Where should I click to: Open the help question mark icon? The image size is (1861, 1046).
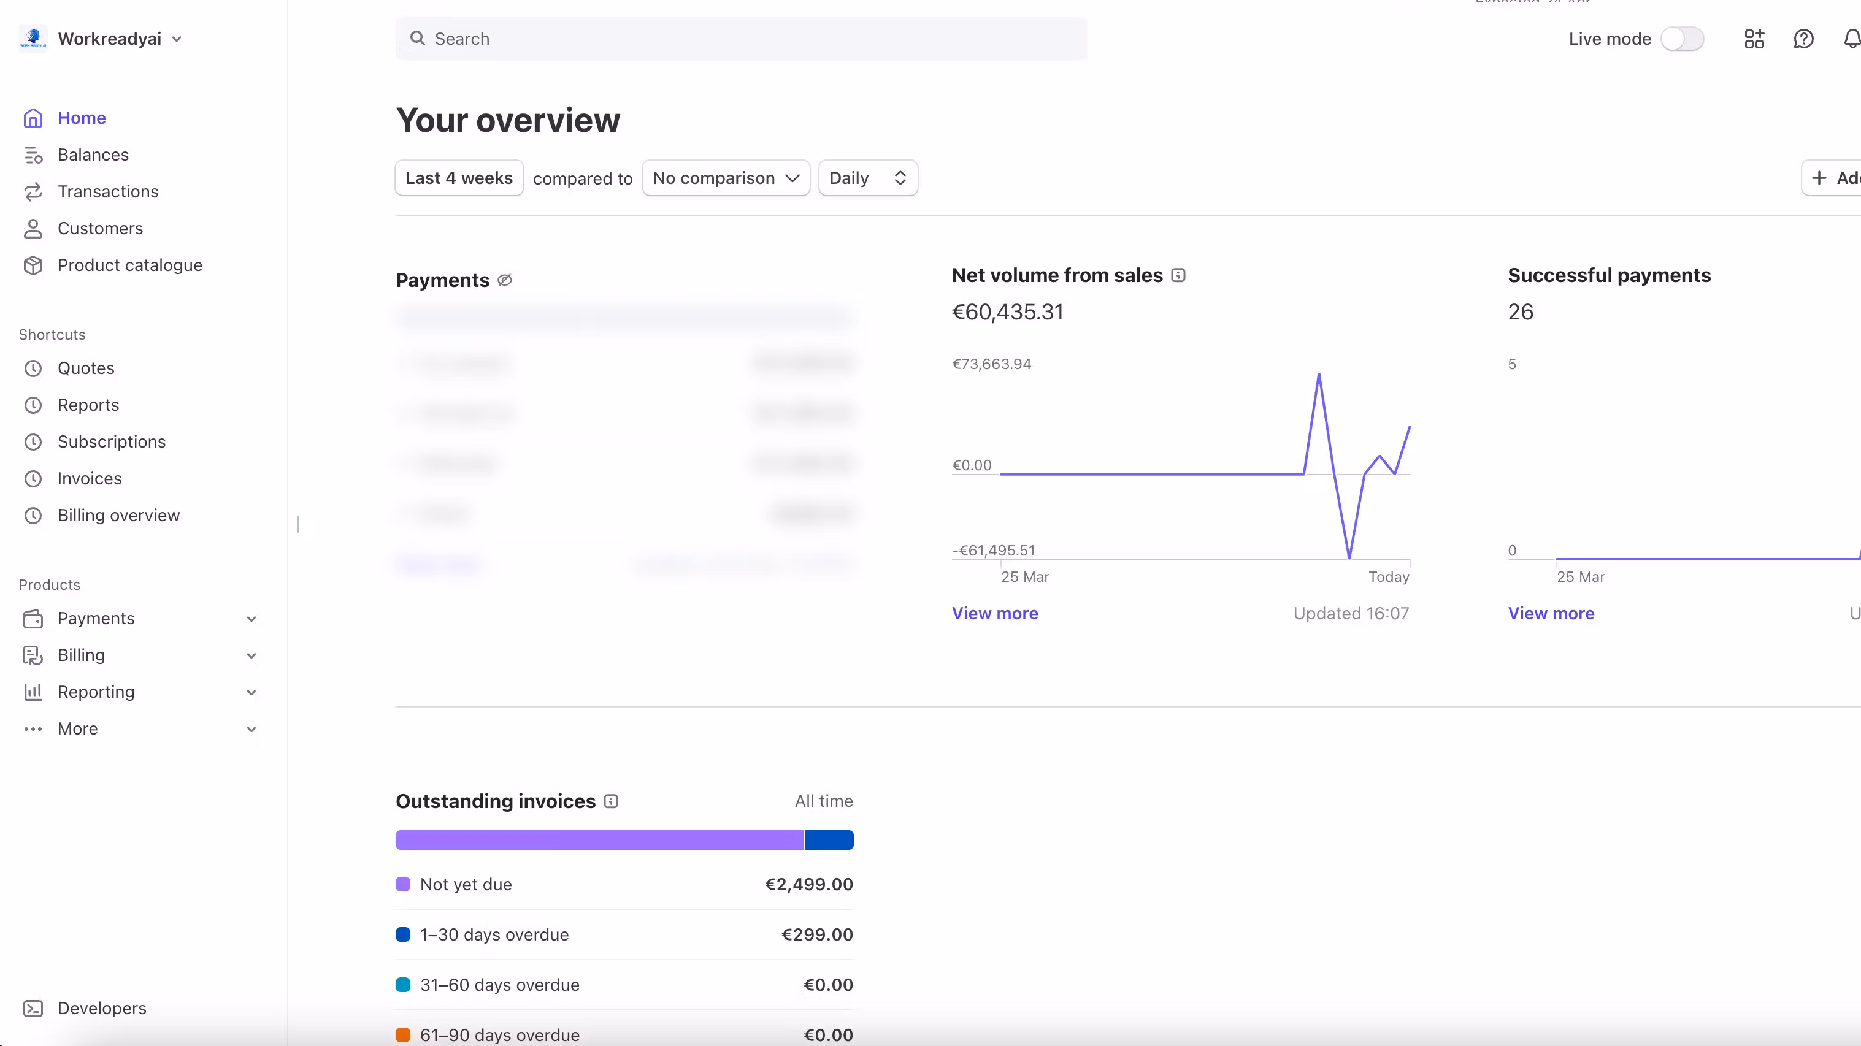pyautogui.click(x=1803, y=39)
